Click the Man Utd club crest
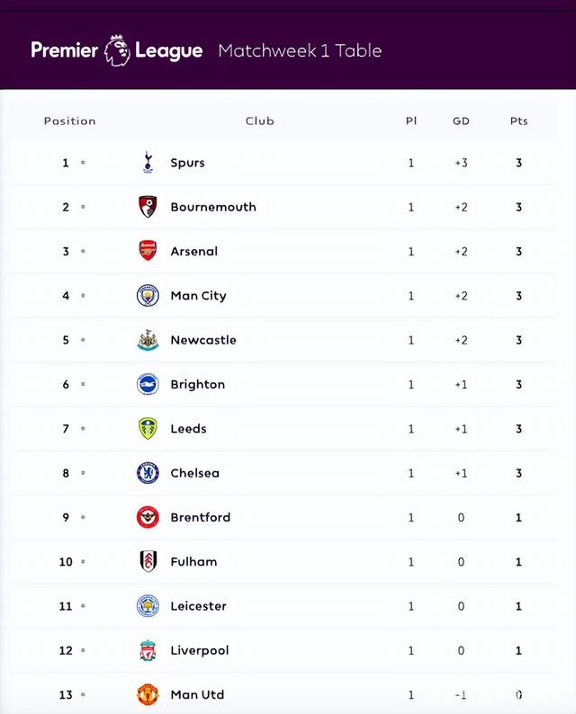 [148, 694]
